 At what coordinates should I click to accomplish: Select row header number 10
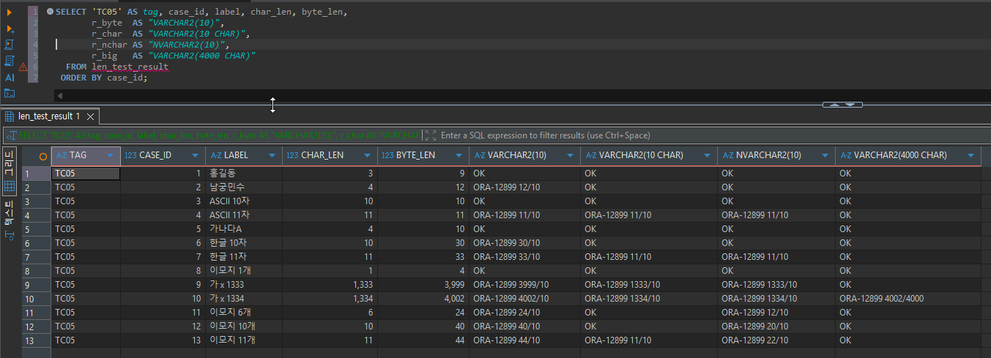[36, 299]
